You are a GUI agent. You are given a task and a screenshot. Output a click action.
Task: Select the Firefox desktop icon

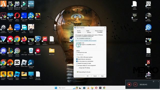point(24,40)
